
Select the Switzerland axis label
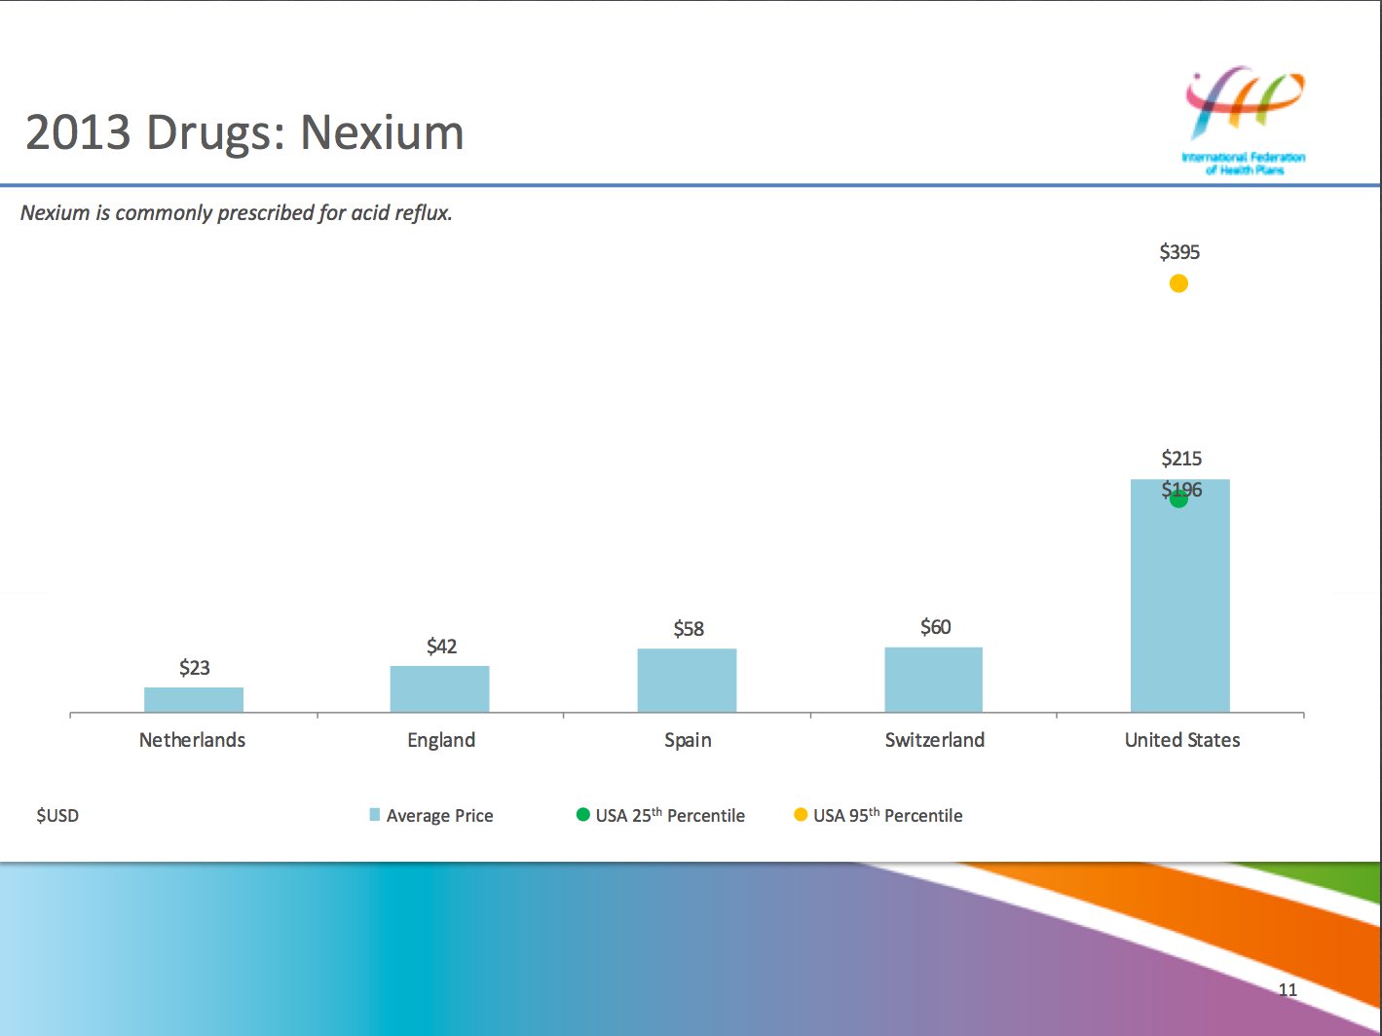[x=935, y=740]
